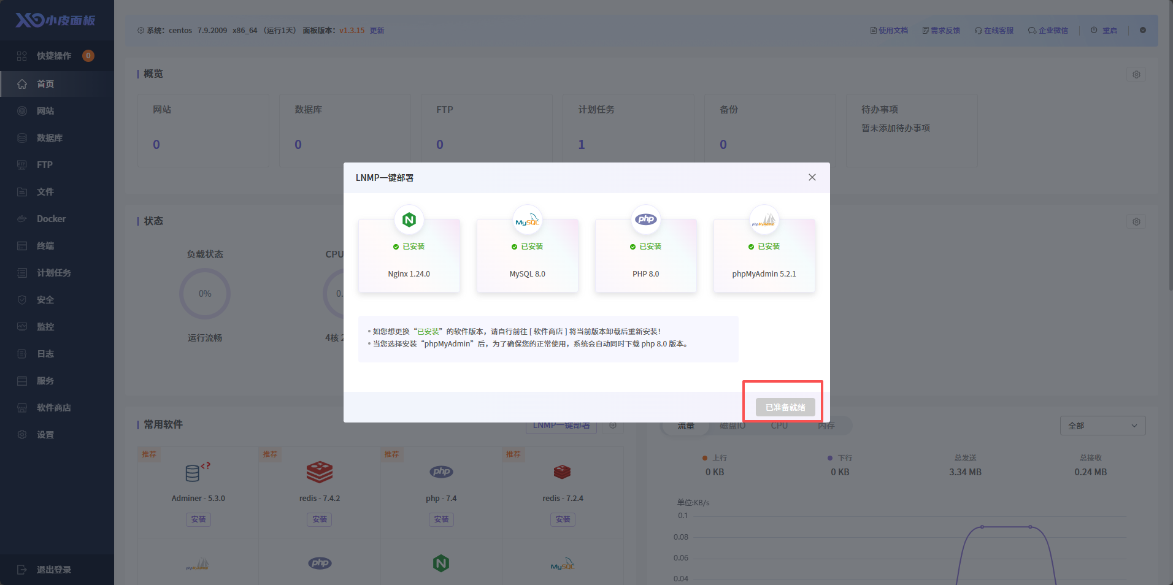Close the LNMP一键部署 dialog
This screenshot has height=585, width=1173.
tap(812, 177)
